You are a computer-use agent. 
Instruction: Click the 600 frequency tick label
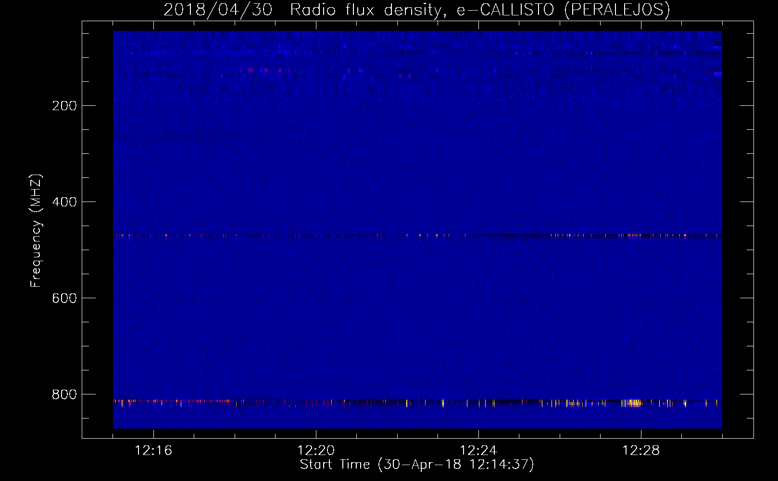click(x=64, y=298)
